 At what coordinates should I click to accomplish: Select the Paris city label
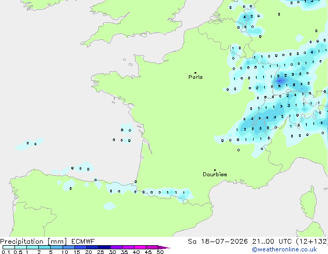(196, 77)
